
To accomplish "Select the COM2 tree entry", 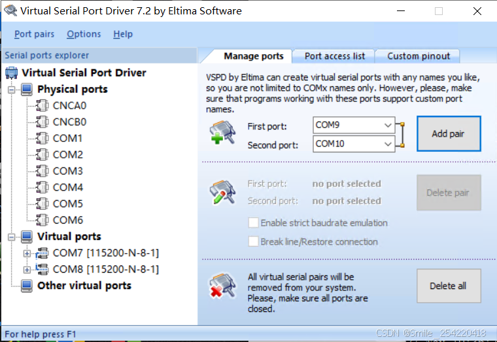I will click(x=67, y=155).
